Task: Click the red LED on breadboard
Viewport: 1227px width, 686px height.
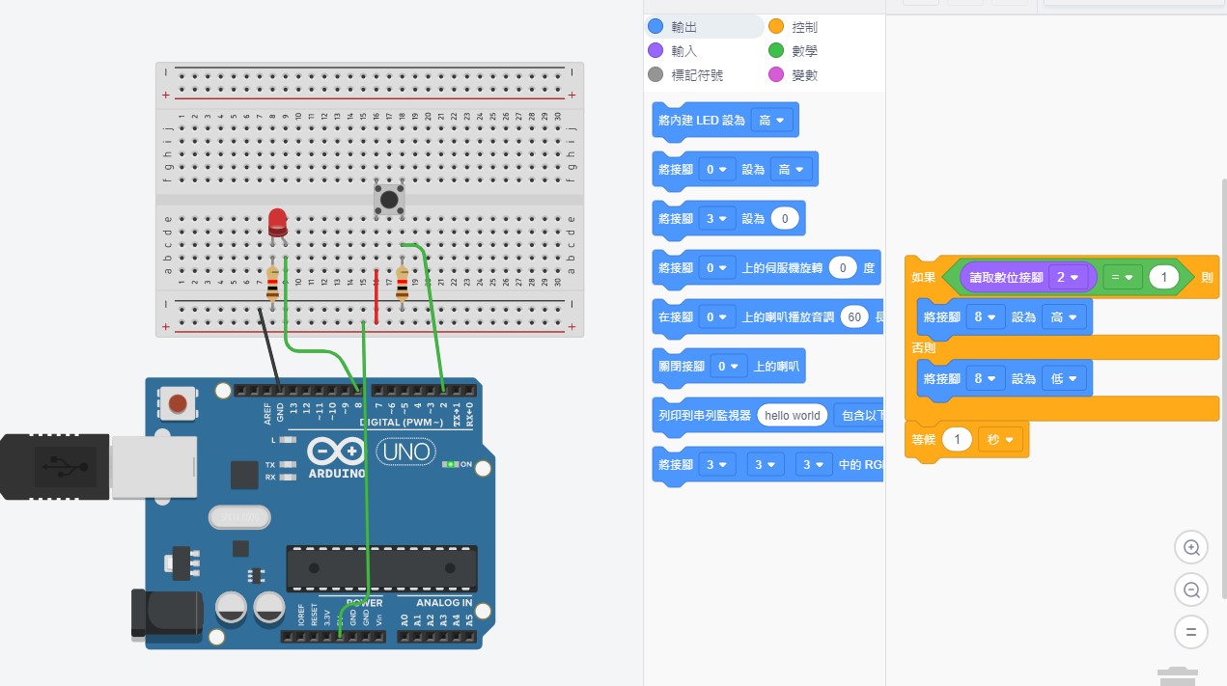Action: (277, 222)
